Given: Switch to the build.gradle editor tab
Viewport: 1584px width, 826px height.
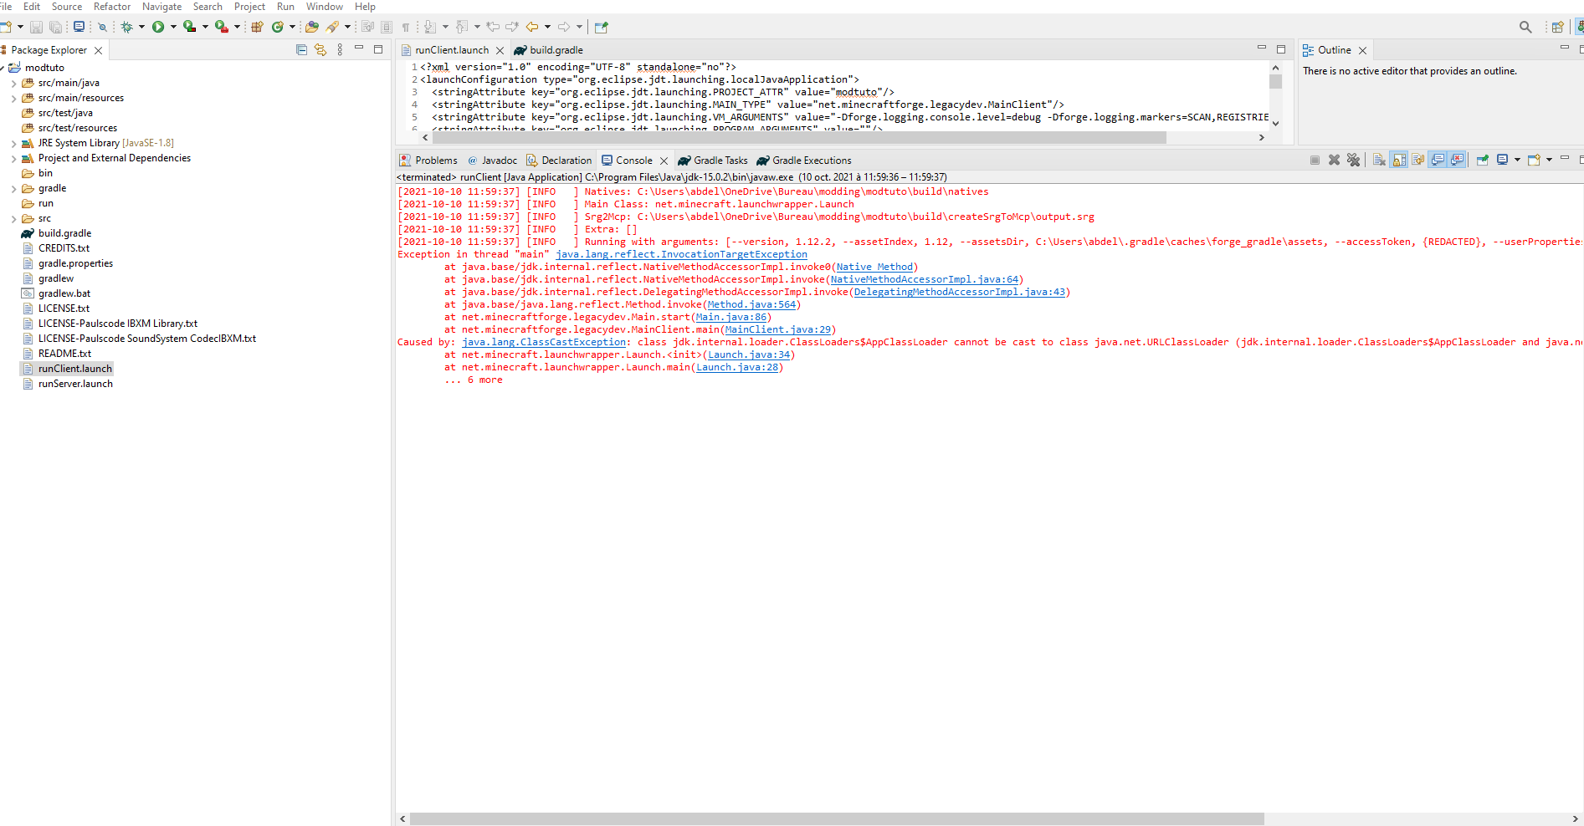Looking at the screenshot, I should pyautogui.click(x=556, y=50).
